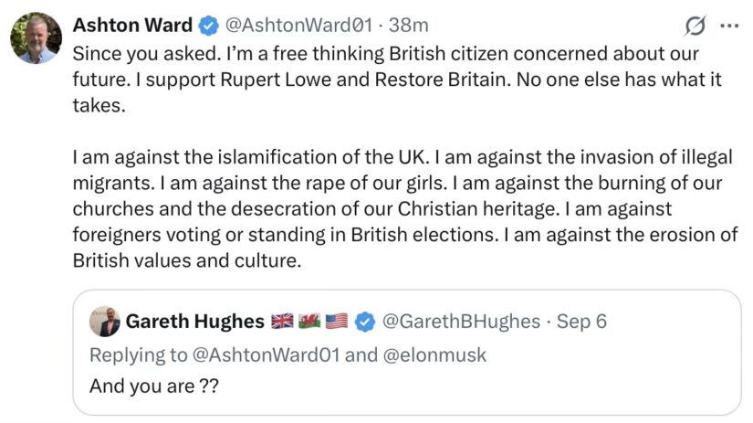Click the Welsh dragon flag emoji
This screenshot has height=423, width=753.
tap(309, 321)
